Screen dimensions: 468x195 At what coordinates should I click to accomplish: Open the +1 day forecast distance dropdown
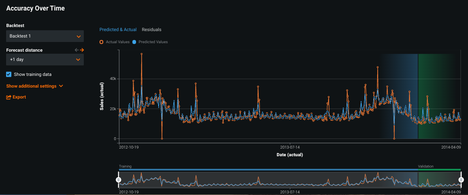coord(45,60)
